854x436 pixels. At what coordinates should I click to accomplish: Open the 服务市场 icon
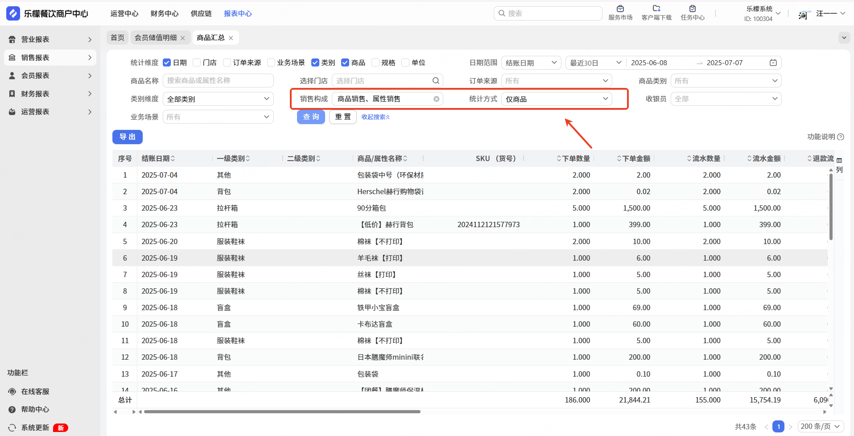click(x=620, y=8)
